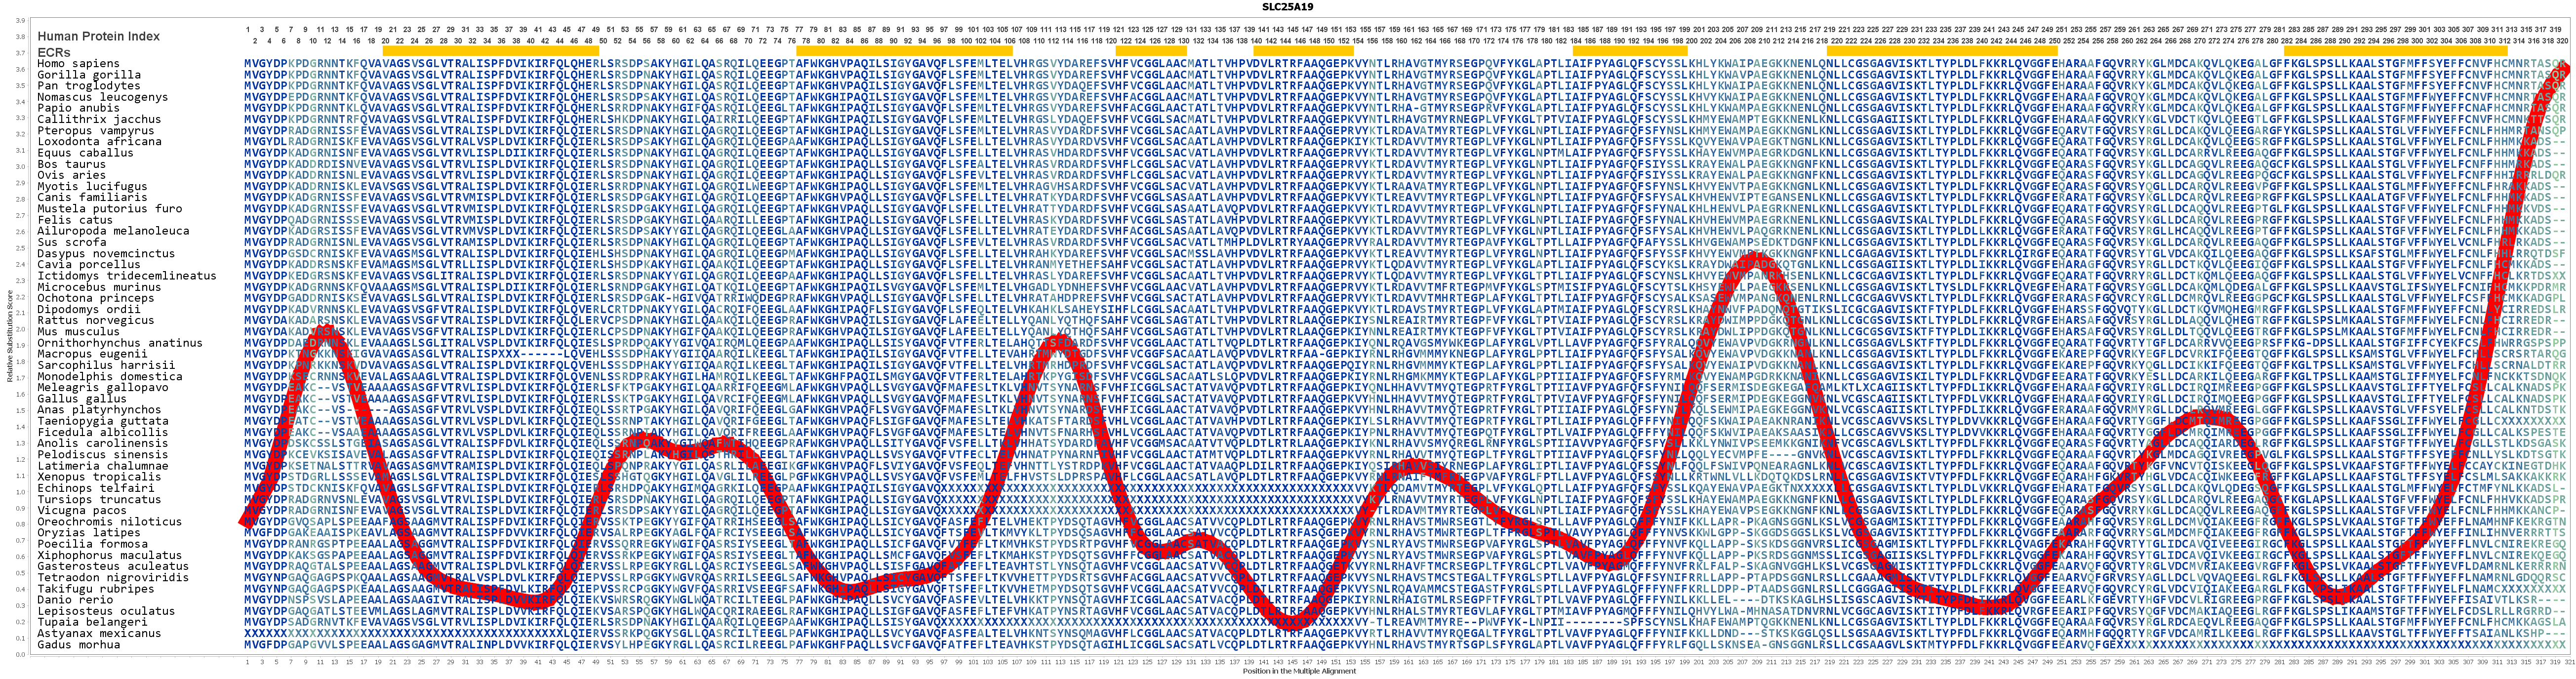Click the Relative Substitution Score axis label
The height and width of the screenshot is (679, 2576).
(x=9, y=337)
